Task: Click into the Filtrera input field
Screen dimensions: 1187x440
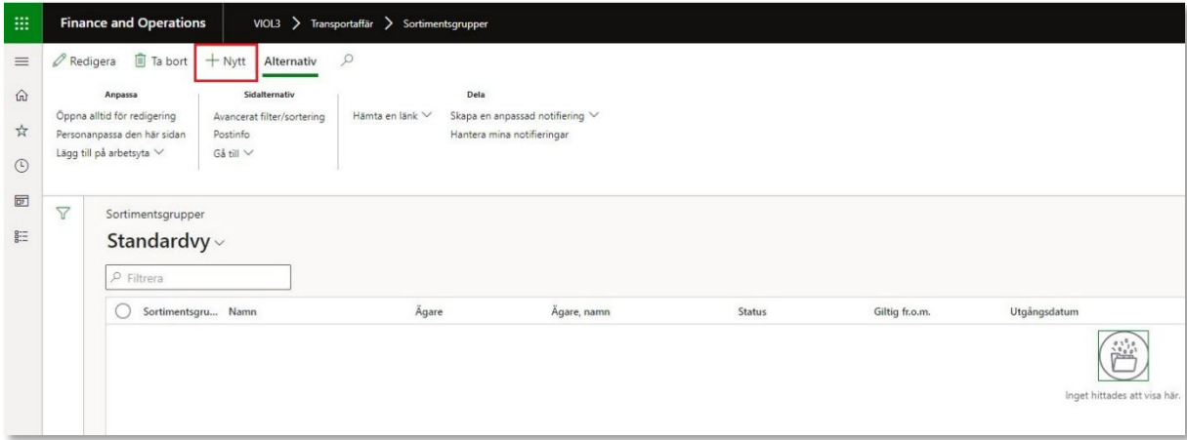Action: [x=198, y=278]
